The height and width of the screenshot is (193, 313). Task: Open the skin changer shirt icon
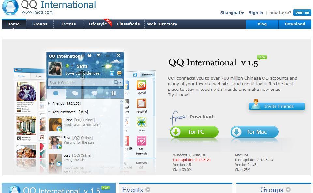(89, 56)
